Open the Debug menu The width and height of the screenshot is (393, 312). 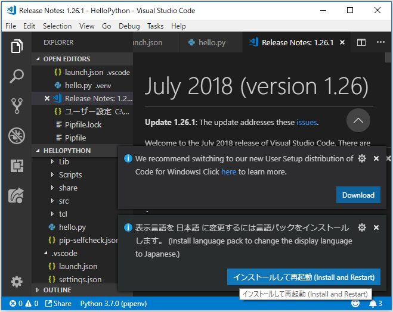click(129, 26)
